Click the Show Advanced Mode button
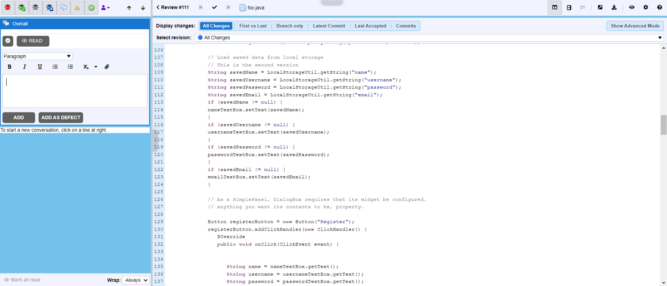This screenshot has width=667, height=286. (635, 26)
